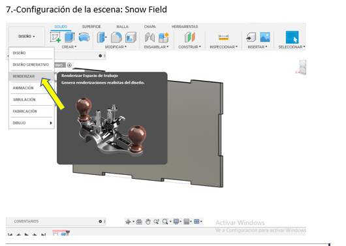
Task: Switch to the SÓLIDO tab
Action: 61,27
